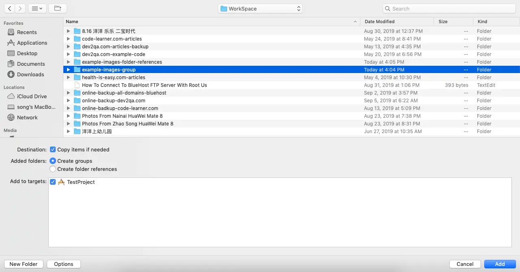Open the WorkSpace location dropdown

tap(260, 8)
